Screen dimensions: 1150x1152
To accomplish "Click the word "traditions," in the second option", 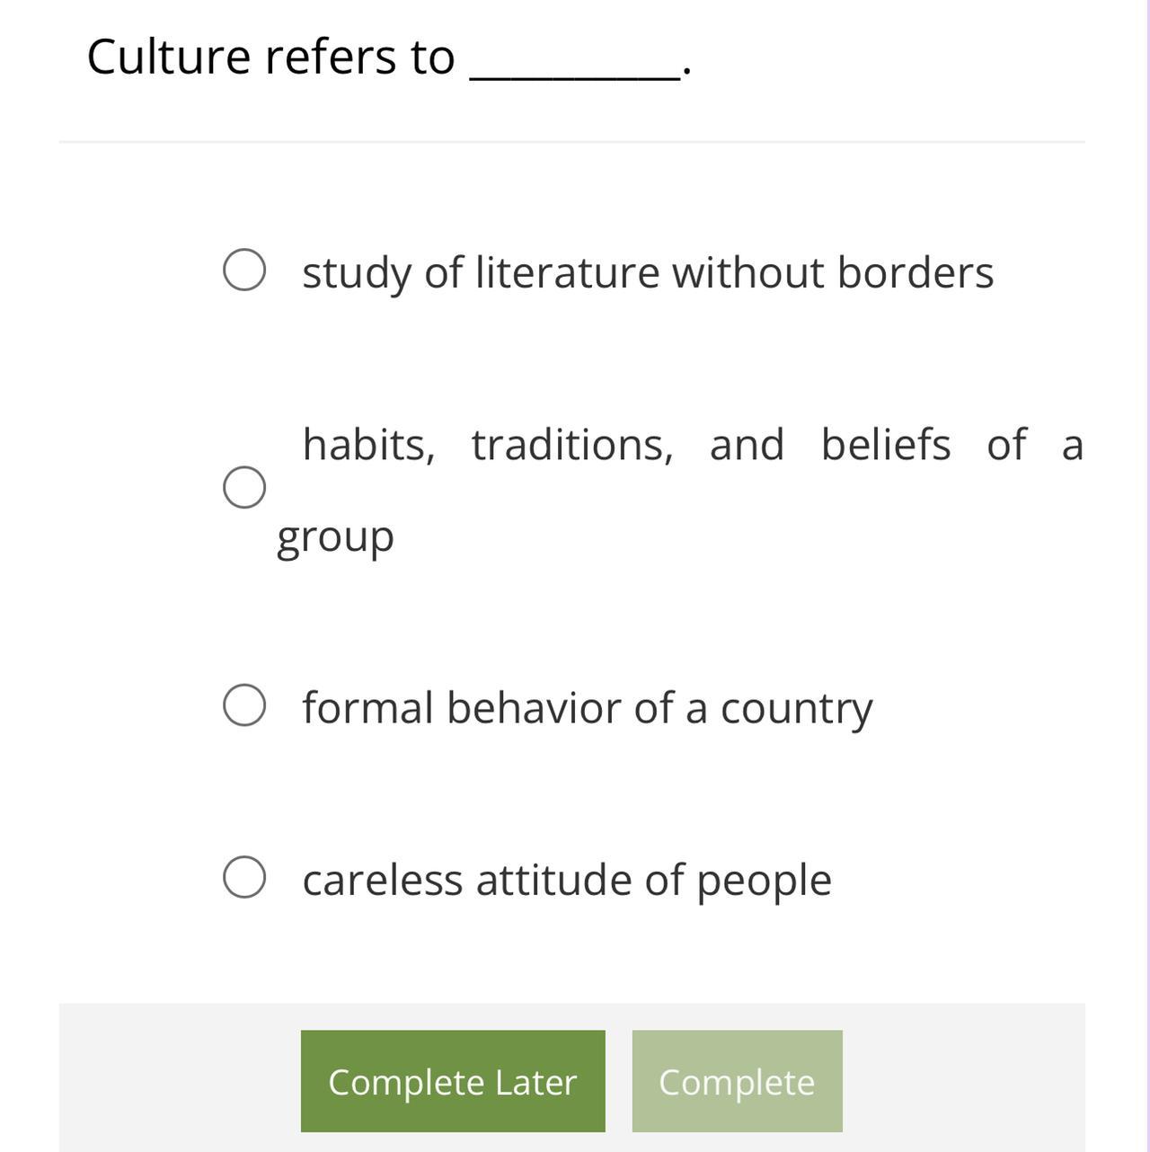I will (572, 445).
